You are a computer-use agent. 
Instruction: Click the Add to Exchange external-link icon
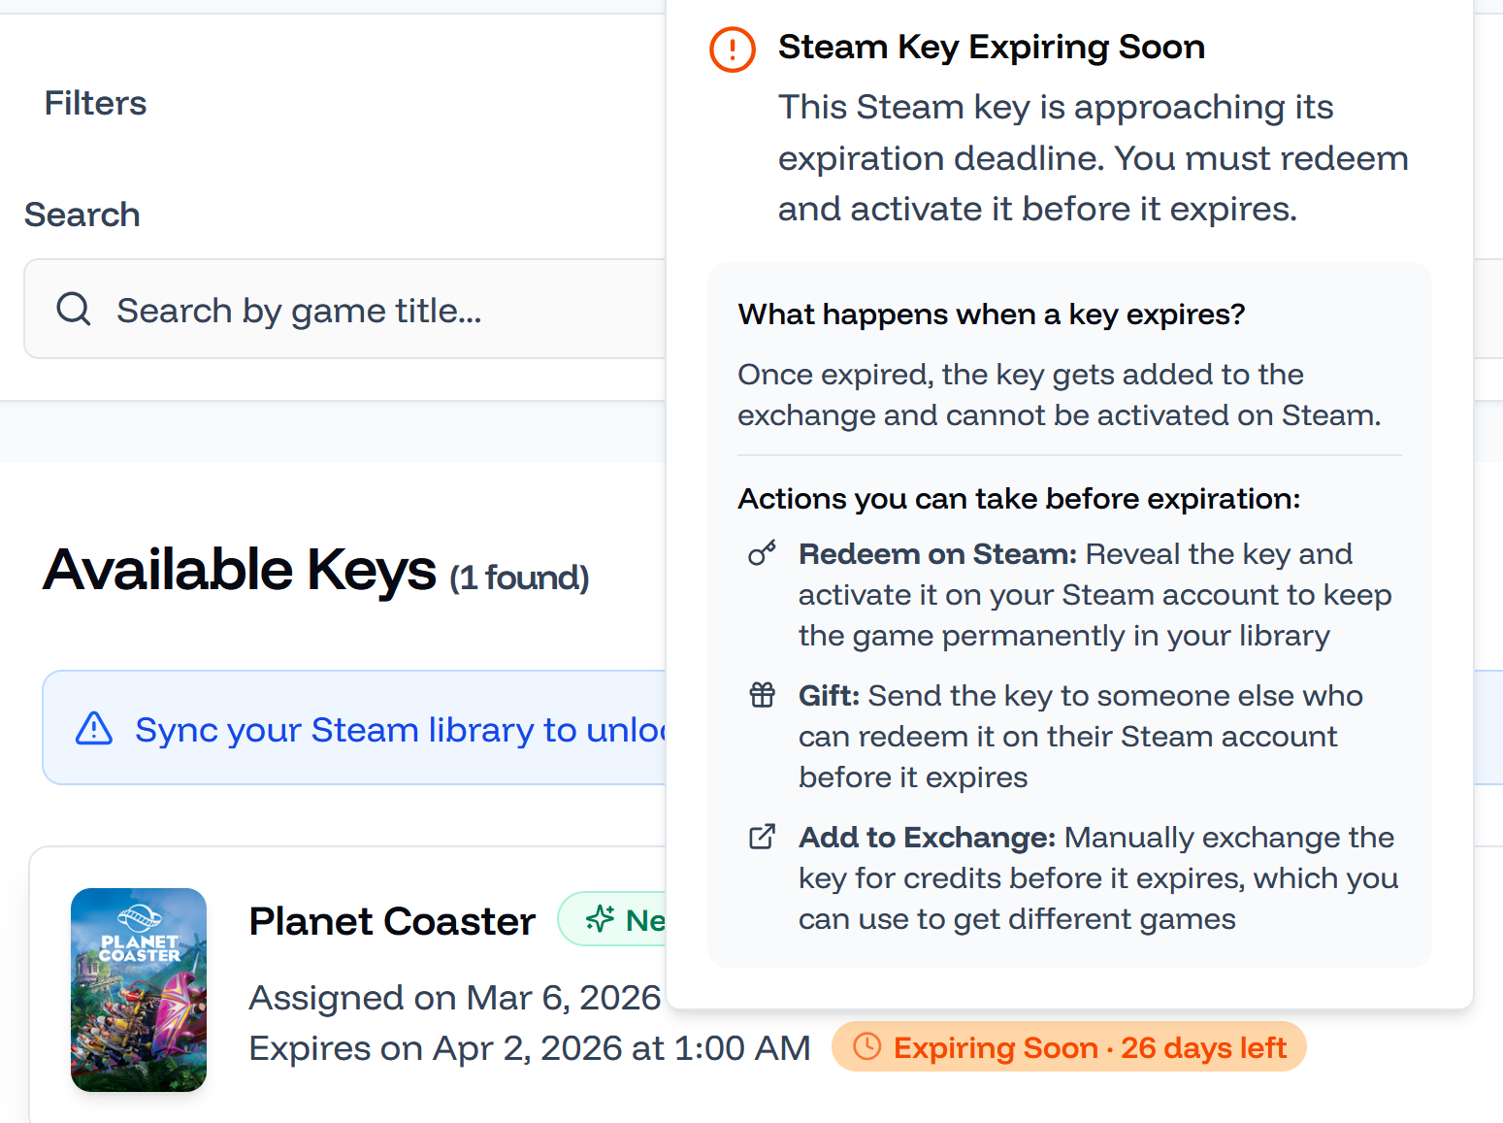(x=763, y=837)
